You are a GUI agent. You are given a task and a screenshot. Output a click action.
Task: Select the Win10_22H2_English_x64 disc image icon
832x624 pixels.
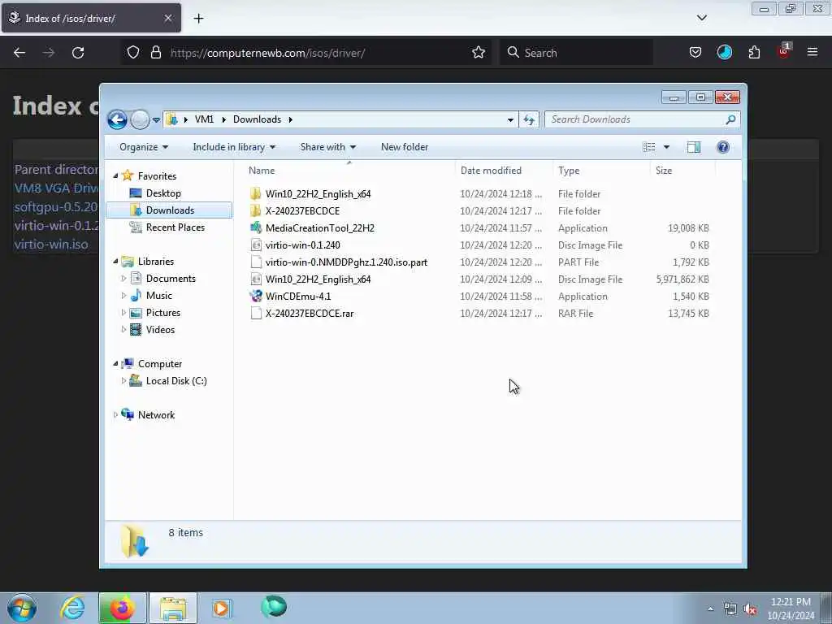point(256,279)
